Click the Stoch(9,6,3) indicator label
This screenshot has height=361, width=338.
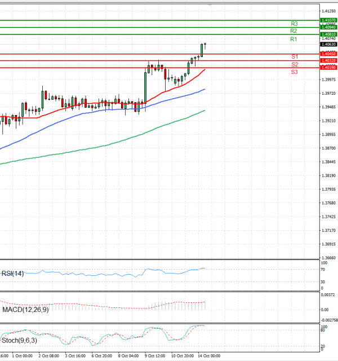pos(20,341)
